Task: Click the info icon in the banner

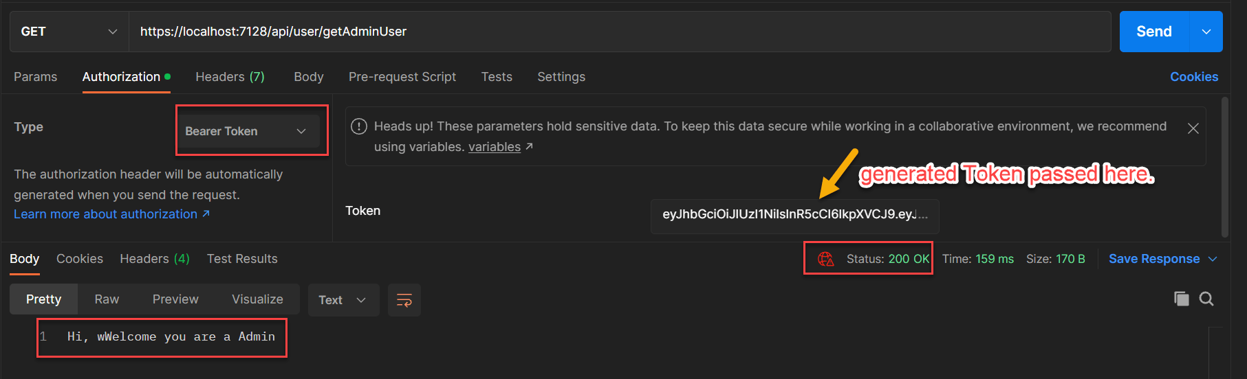Action: (x=359, y=126)
